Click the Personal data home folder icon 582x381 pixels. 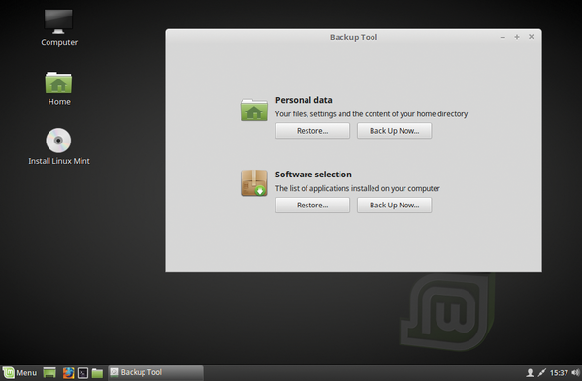pyautogui.click(x=254, y=110)
